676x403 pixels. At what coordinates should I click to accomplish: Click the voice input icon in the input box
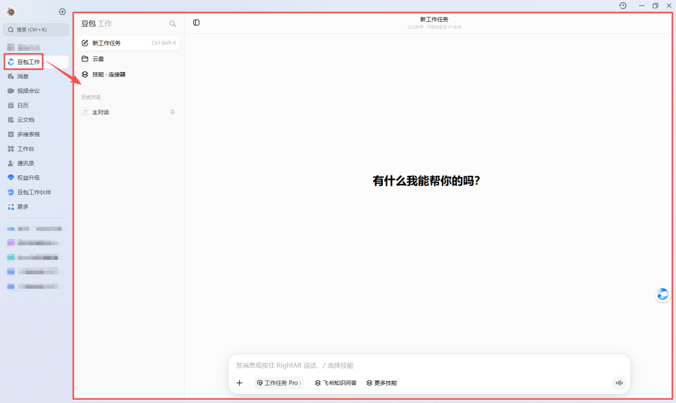(x=619, y=383)
